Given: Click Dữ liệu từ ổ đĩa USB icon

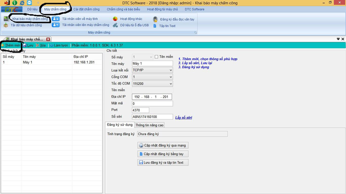Looking at the screenshot, I should (x=115, y=25).
